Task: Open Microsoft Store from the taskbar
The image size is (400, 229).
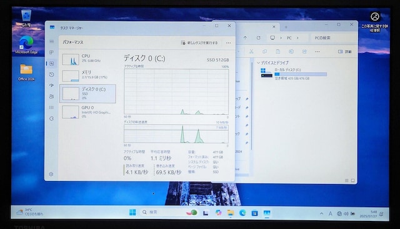Action: (254, 213)
